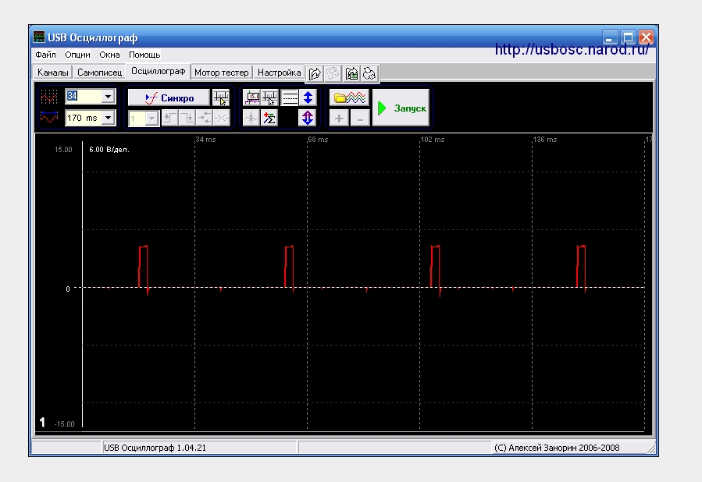Open the disabled channel dropdown showing 1

click(x=151, y=119)
